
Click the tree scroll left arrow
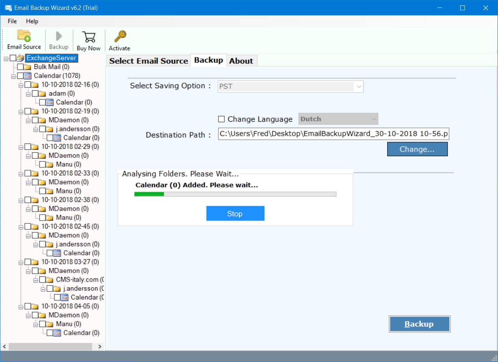(x=4, y=347)
